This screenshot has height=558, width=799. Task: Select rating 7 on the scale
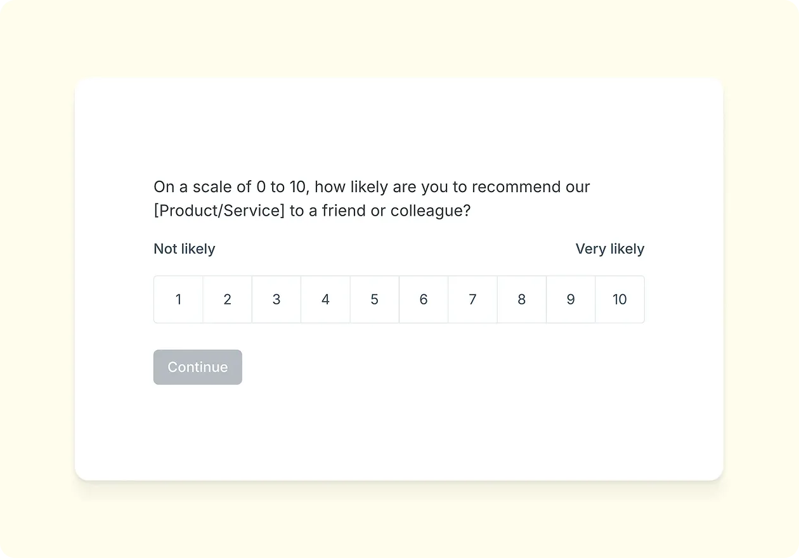472,299
